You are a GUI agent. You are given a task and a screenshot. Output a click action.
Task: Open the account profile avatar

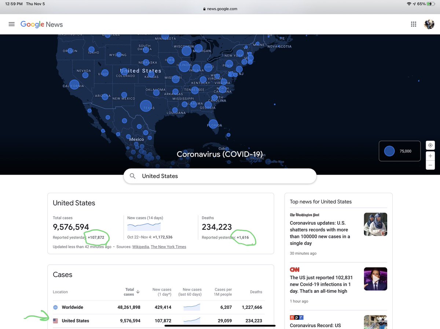pyautogui.click(x=429, y=24)
